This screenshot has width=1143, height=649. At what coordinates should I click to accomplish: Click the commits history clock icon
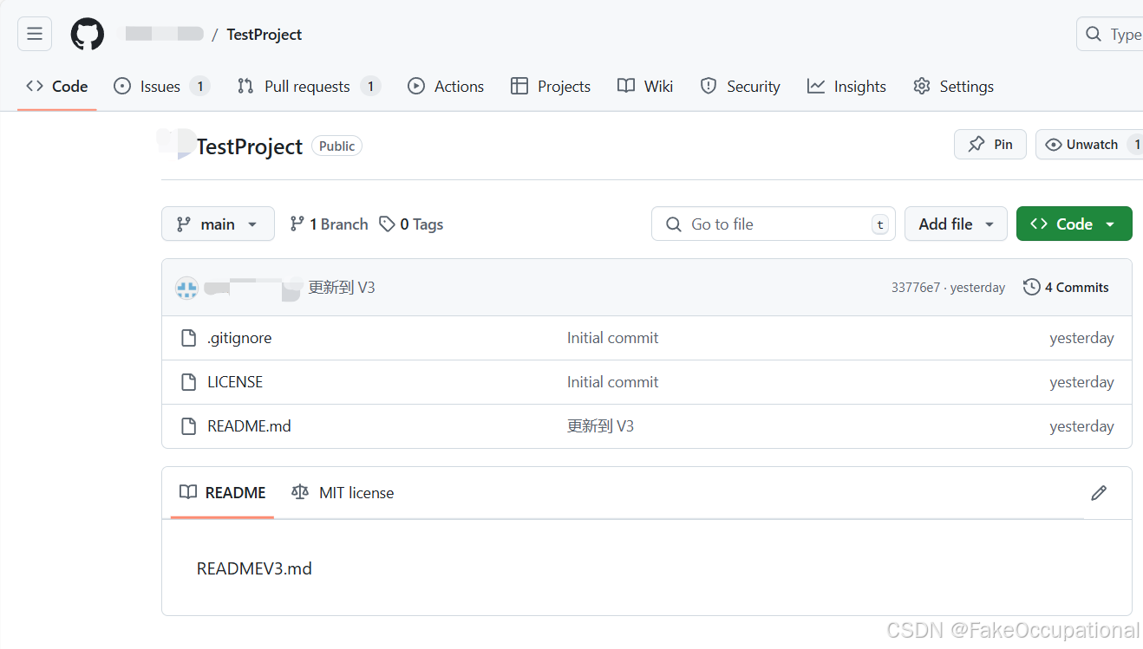[x=1031, y=287]
